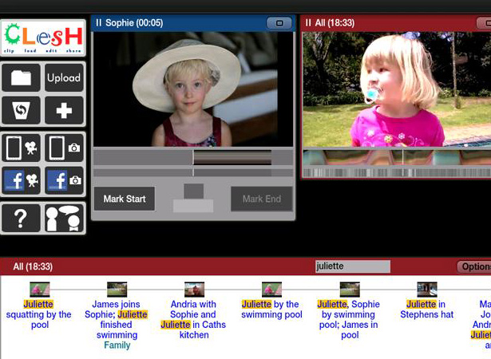Click the All player striped overview bar
491x359 pixels.
[x=397, y=172]
